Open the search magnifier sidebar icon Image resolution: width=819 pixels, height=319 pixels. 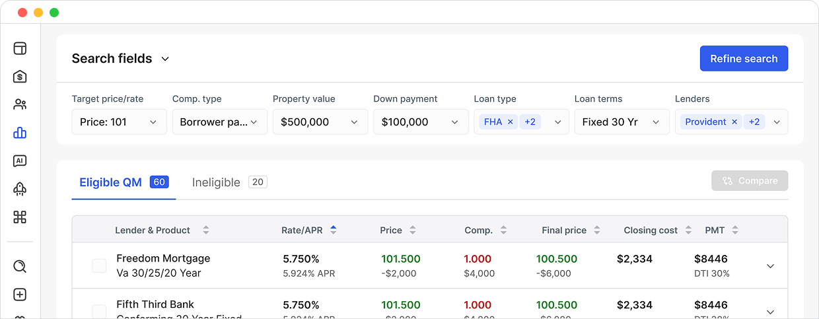20,266
